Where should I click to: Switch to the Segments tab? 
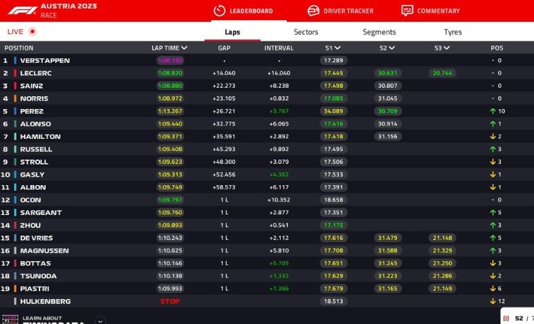[x=379, y=32]
